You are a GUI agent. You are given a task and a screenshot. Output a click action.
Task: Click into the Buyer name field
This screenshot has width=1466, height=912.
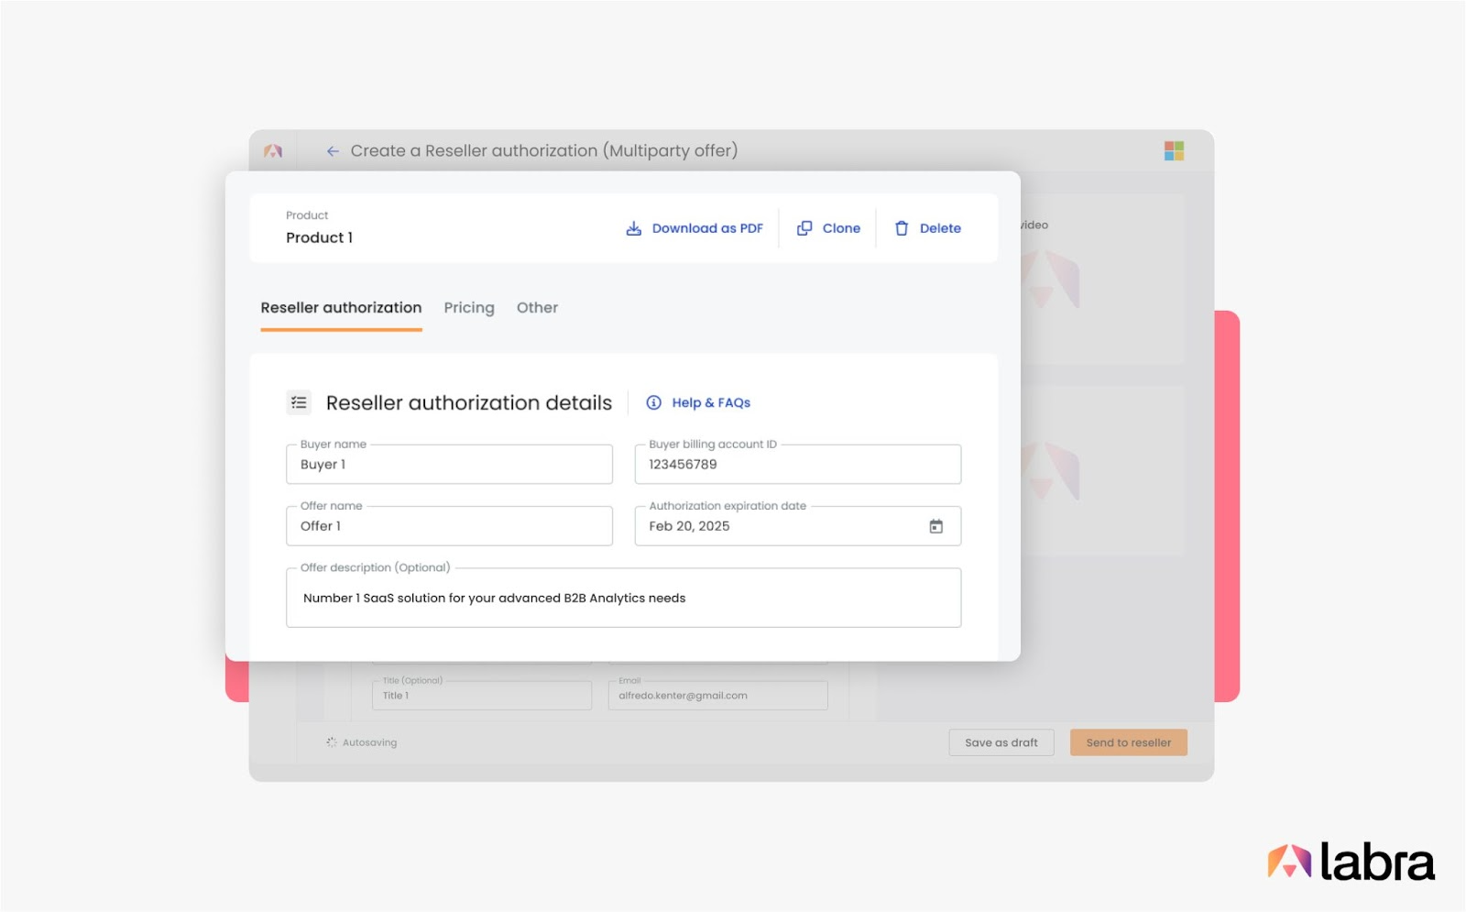point(449,465)
